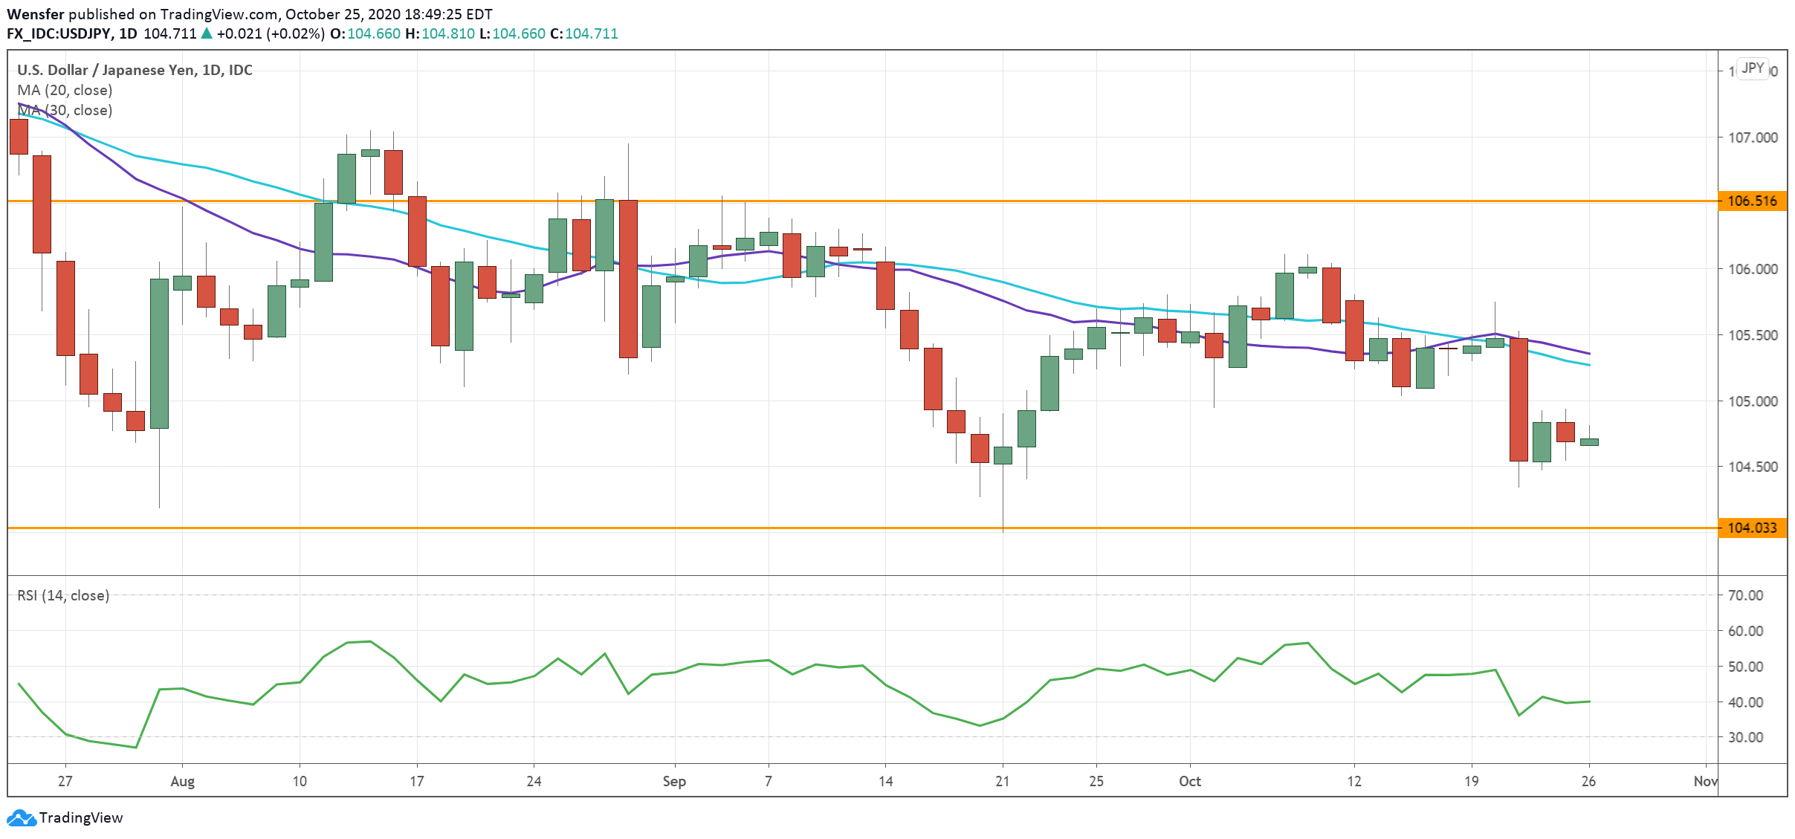Click the 30.00 level on the RSI scale
This screenshot has width=1795, height=839.
1745,737
